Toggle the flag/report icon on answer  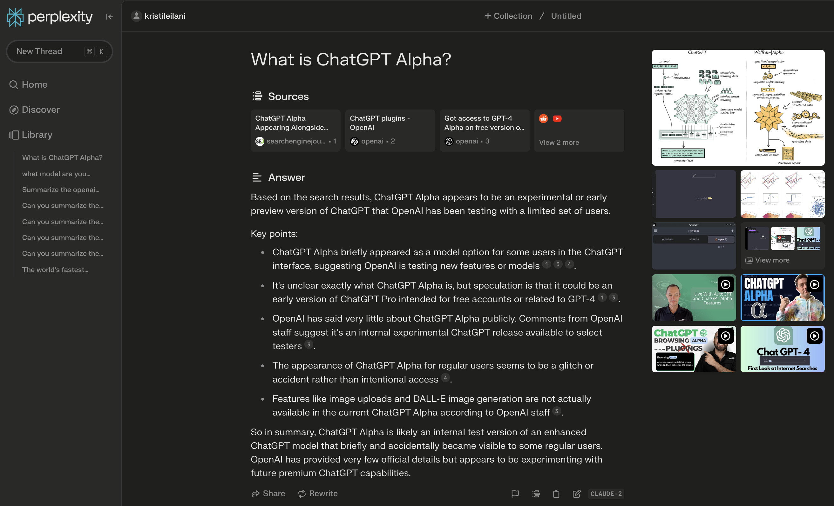tap(515, 494)
